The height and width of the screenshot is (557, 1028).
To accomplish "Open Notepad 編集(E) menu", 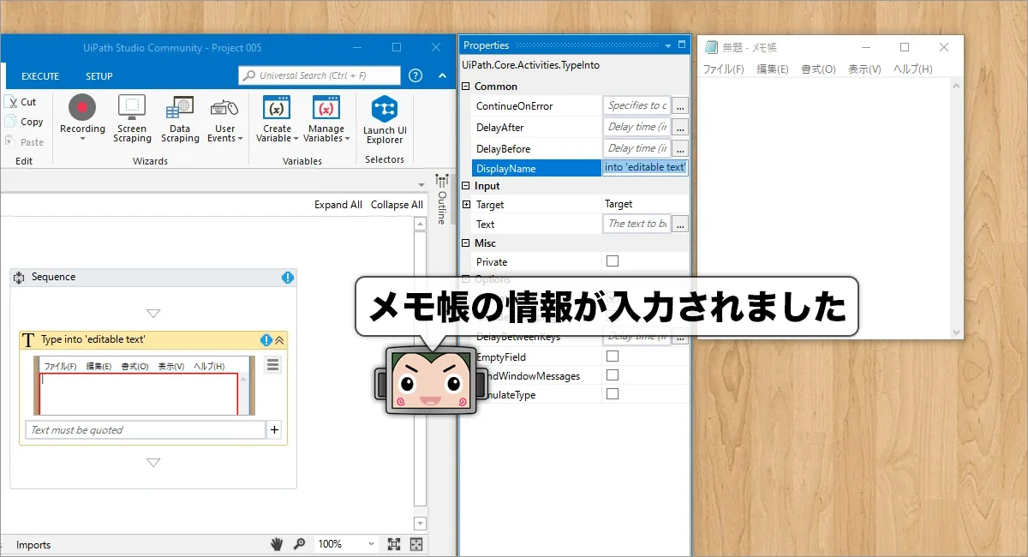I will (773, 69).
